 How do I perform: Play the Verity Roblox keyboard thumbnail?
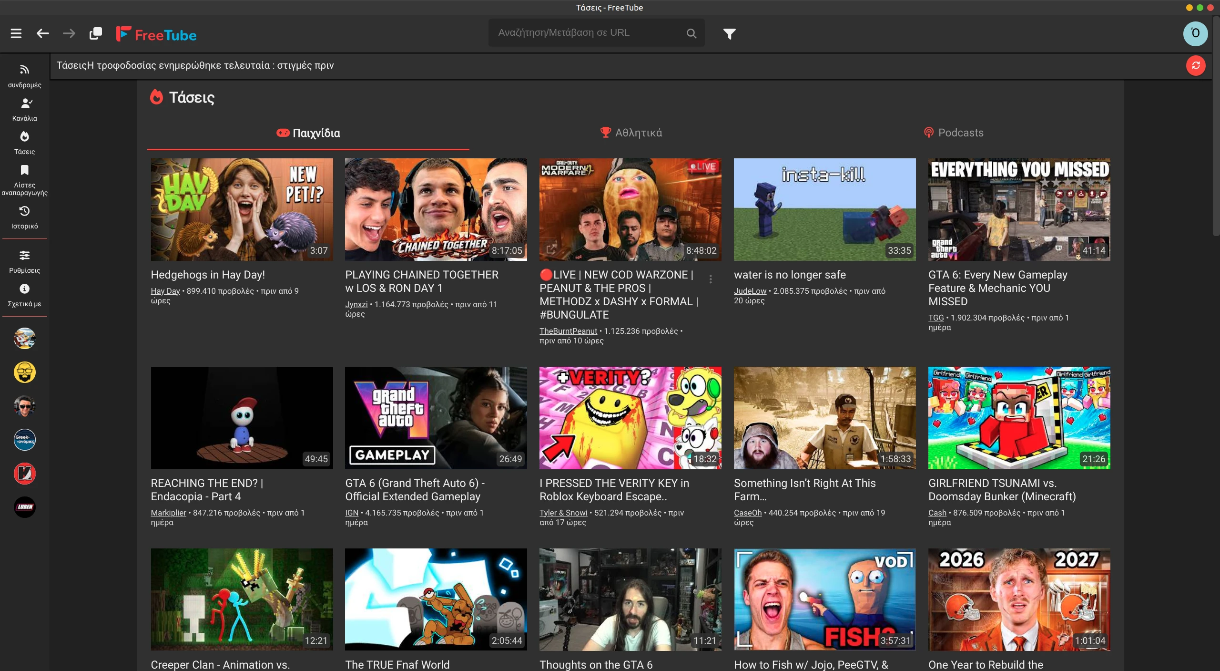(630, 418)
